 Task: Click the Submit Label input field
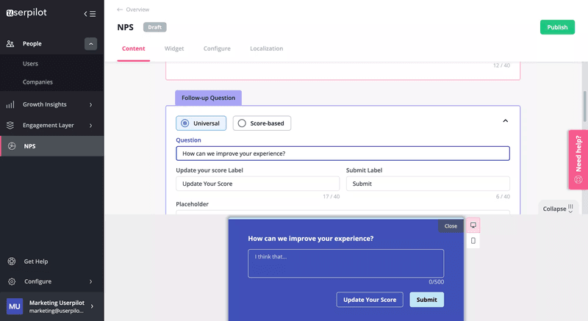coord(428,184)
